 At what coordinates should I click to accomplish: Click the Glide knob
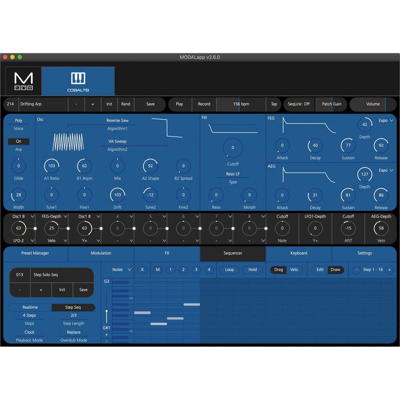pyautogui.click(x=18, y=166)
